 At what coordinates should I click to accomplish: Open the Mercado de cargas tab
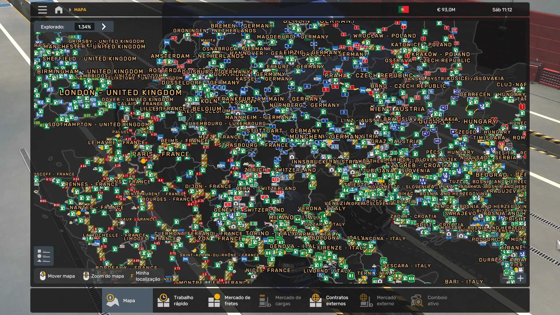(280, 300)
